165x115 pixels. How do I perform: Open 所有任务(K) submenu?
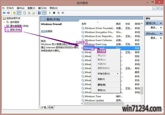click(x=108, y=74)
